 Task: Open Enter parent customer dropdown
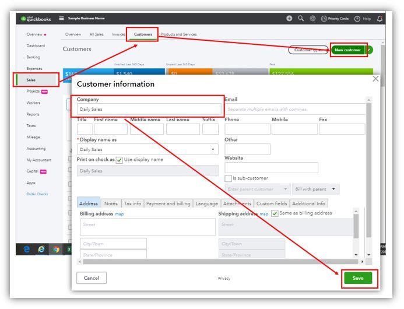click(x=286, y=189)
